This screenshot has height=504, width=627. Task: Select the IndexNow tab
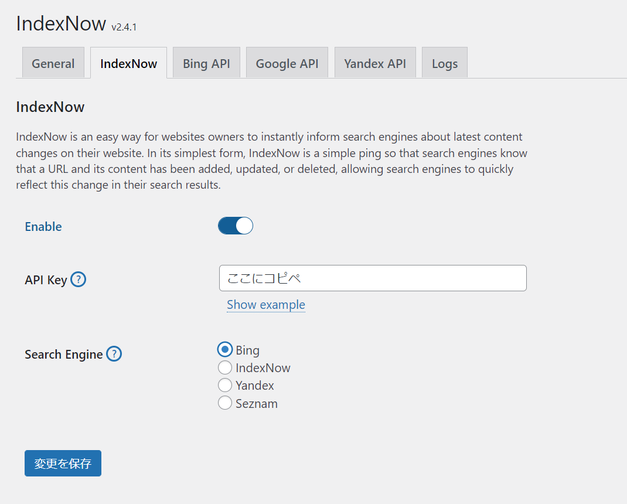pyautogui.click(x=128, y=63)
